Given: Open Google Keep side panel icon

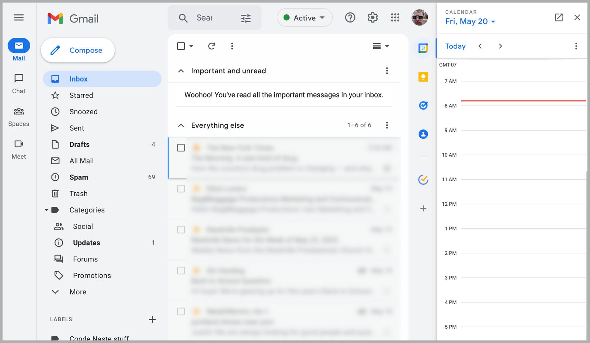Looking at the screenshot, I should 423,77.
